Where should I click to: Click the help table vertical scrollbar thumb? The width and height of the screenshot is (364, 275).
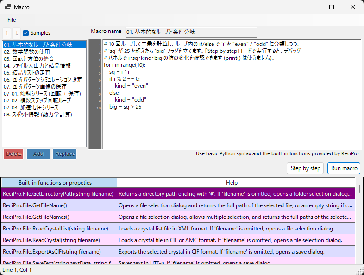(359, 189)
